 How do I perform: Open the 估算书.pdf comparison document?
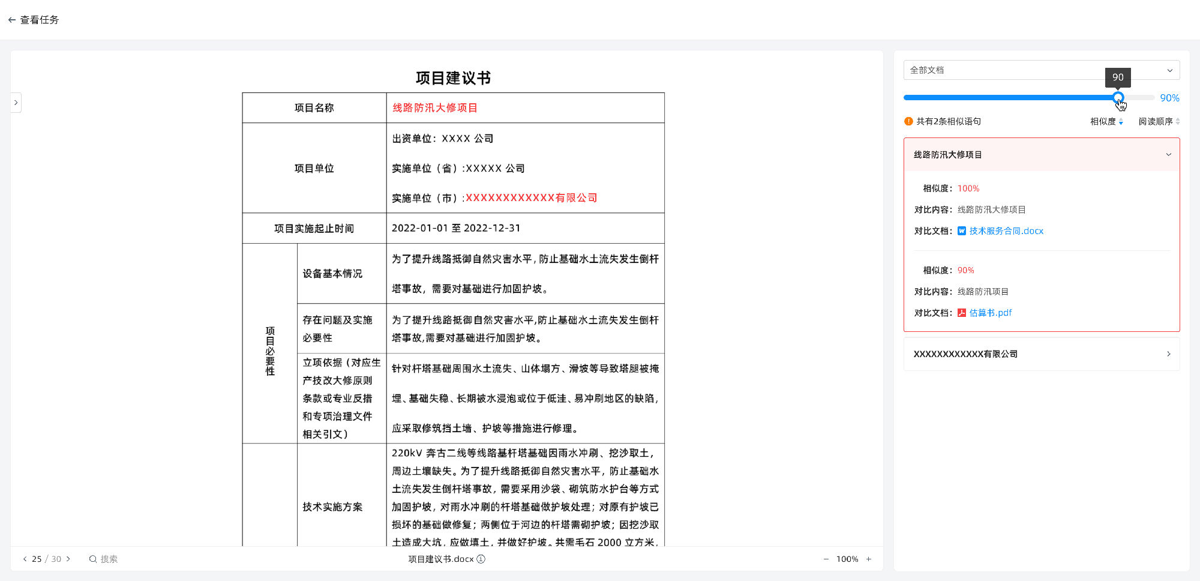click(x=990, y=313)
